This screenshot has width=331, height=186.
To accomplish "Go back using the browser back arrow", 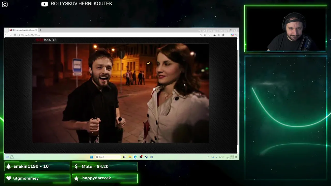I will [6, 35].
